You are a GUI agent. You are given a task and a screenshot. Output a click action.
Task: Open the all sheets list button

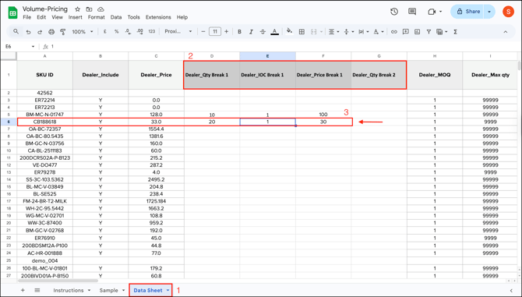pyautogui.click(x=37, y=290)
